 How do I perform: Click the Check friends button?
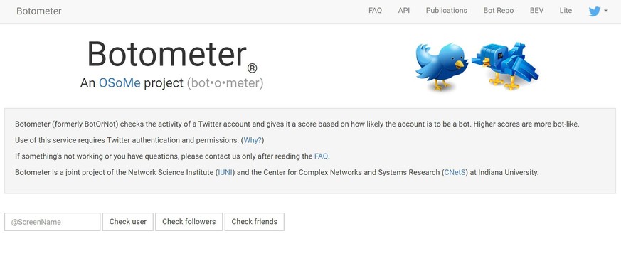pos(254,222)
